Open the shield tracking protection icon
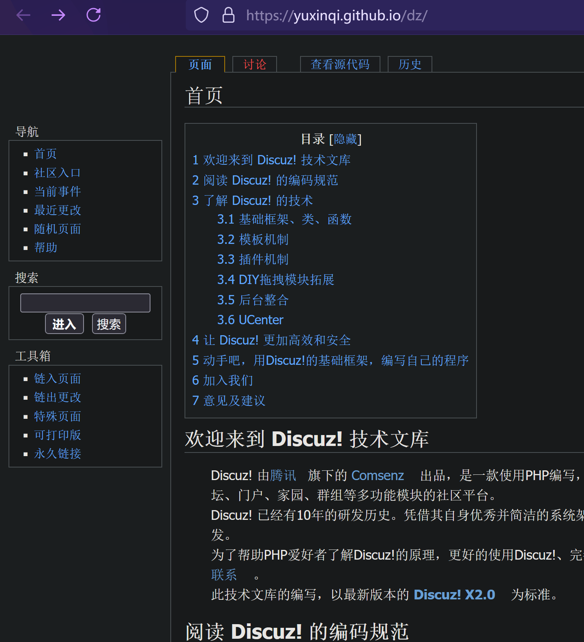The height and width of the screenshot is (642, 584). pyautogui.click(x=201, y=15)
